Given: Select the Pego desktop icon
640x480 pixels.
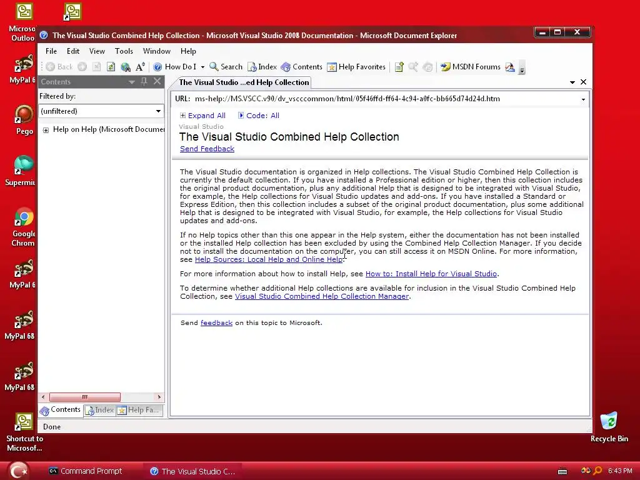Looking at the screenshot, I should coord(24,120).
